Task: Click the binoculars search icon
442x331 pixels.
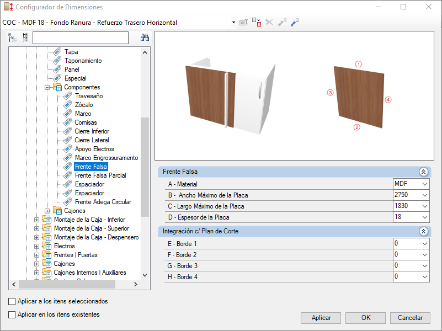Action: [x=145, y=38]
